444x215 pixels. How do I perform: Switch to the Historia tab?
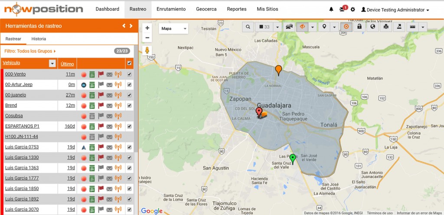click(39, 39)
